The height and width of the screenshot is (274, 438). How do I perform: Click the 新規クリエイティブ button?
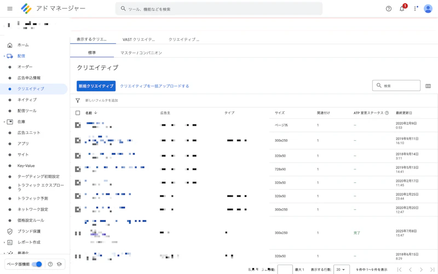click(x=96, y=86)
